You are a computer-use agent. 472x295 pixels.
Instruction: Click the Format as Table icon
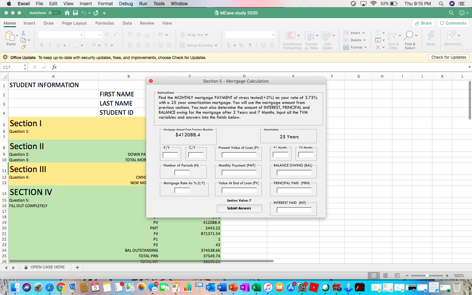click(309, 36)
